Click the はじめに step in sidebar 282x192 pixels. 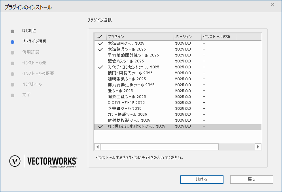(29, 31)
